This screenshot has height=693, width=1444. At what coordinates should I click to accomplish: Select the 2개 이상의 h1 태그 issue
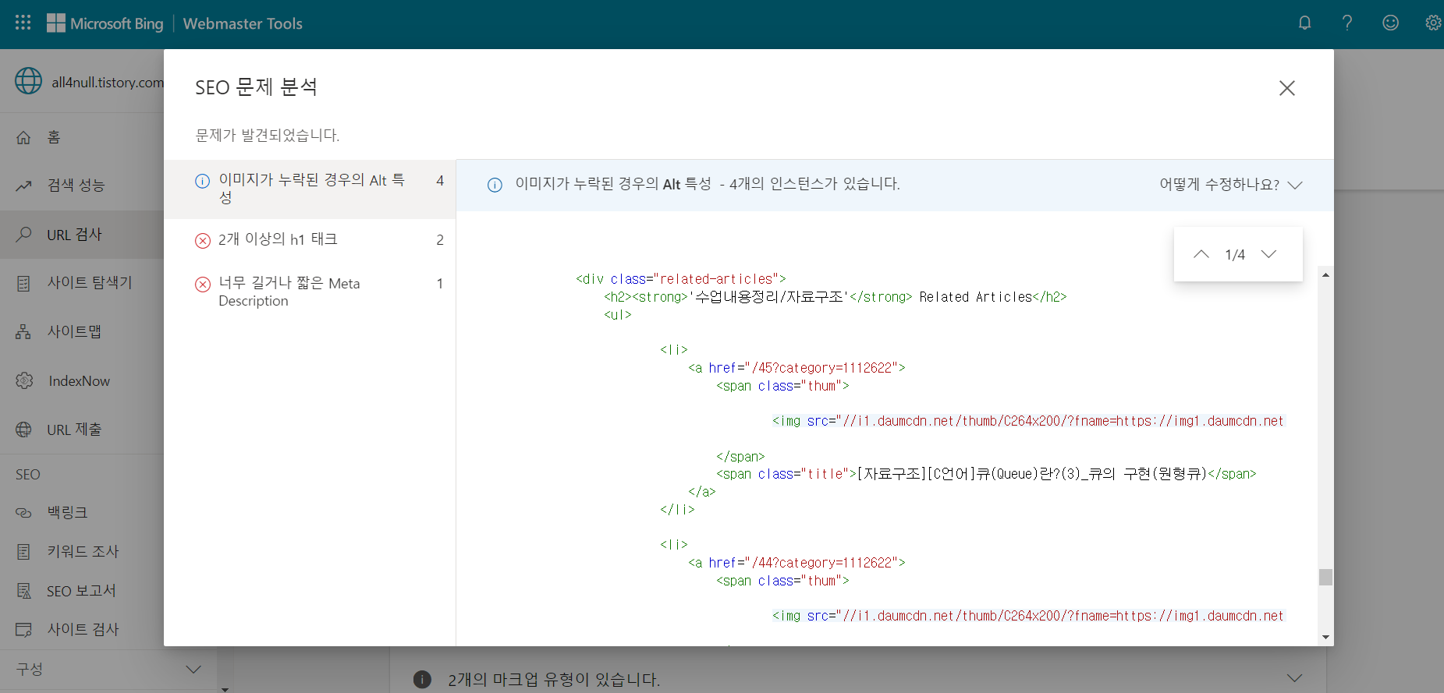pyautogui.click(x=310, y=240)
